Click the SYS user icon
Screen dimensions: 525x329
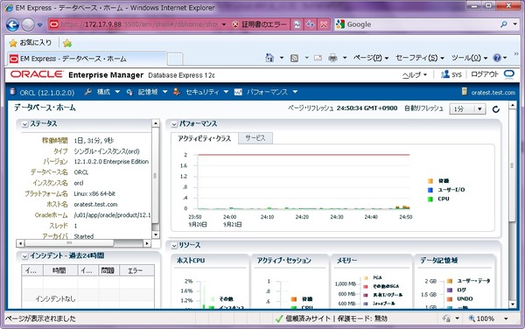tap(444, 74)
